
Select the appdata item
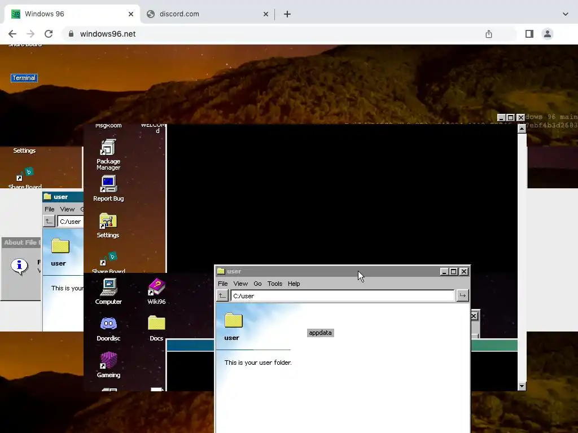320,333
